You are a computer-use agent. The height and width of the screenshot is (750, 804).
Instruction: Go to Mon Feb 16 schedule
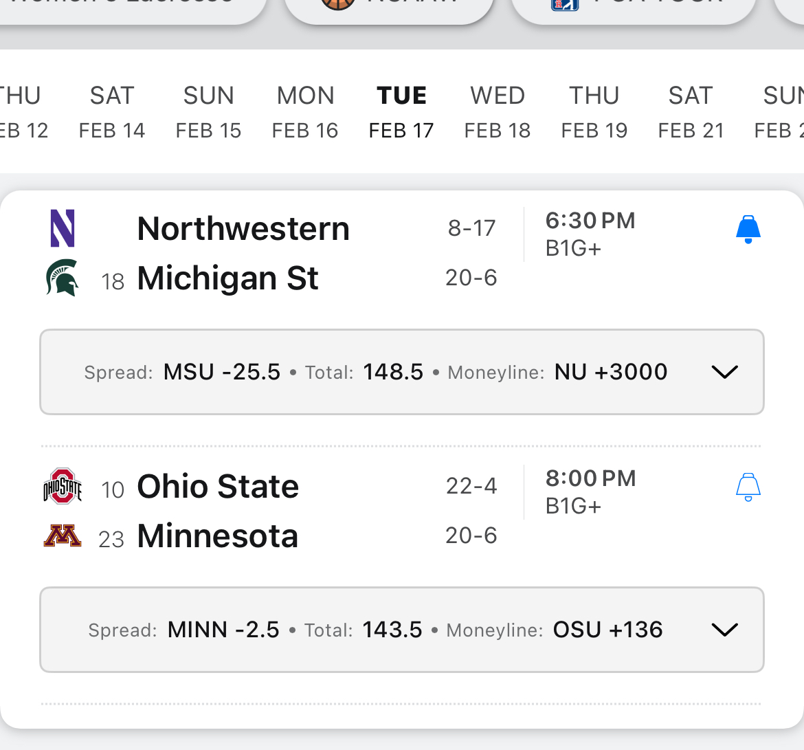point(305,112)
